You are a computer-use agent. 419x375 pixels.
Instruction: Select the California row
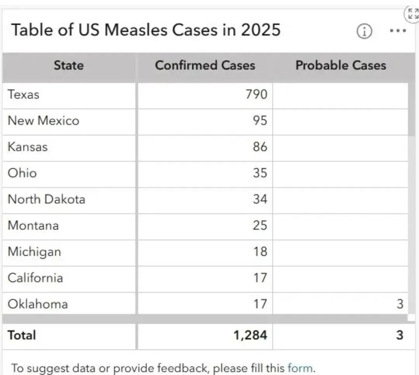click(x=205, y=279)
